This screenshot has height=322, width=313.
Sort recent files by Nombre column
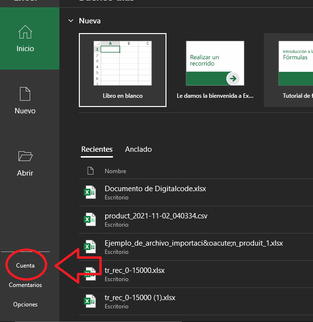pyautogui.click(x=115, y=171)
